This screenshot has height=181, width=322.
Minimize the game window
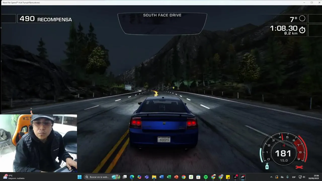tap(305, 3)
